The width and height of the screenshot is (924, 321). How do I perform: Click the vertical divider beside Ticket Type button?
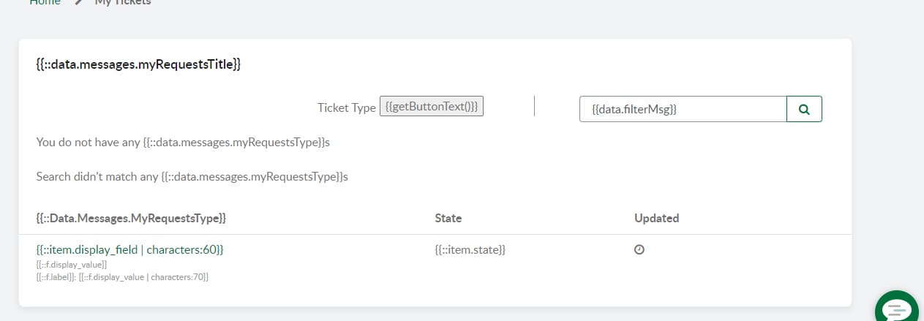535,106
